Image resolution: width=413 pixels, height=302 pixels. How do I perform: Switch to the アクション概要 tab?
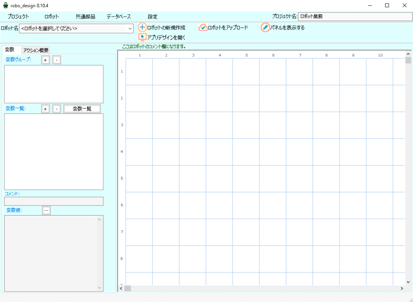36,50
